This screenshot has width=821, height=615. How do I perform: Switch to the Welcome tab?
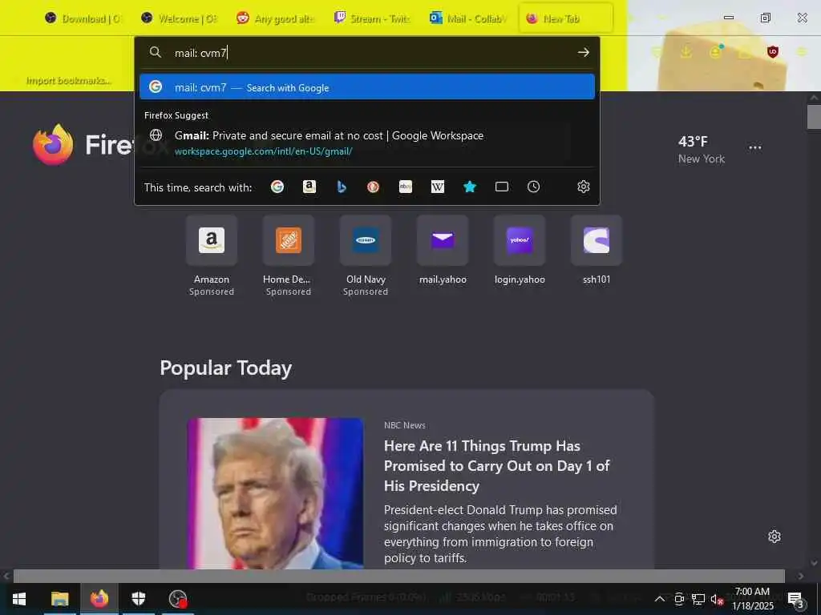click(179, 18)
